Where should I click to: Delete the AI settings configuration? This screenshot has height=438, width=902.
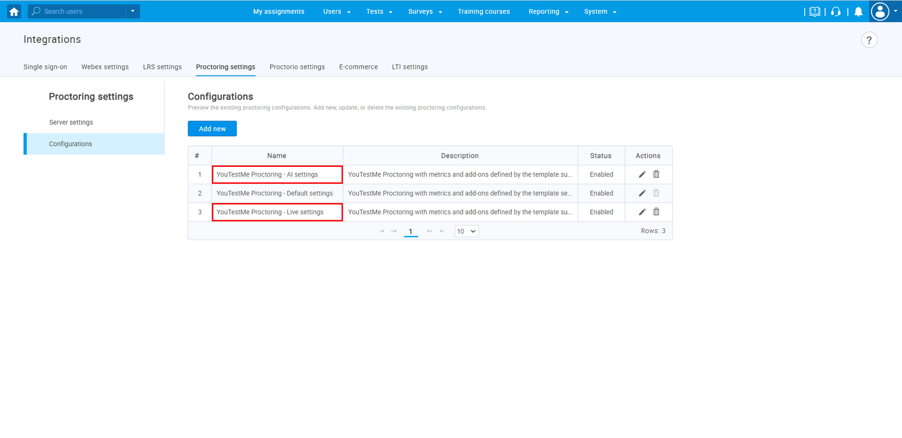(x=656, y=175)
